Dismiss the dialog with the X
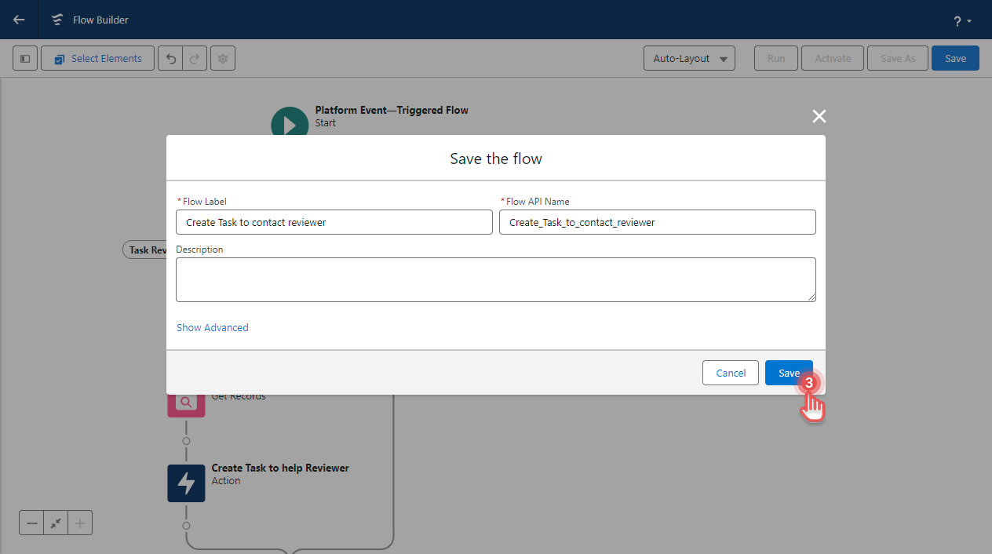992x554 pixels. [819, 116]
